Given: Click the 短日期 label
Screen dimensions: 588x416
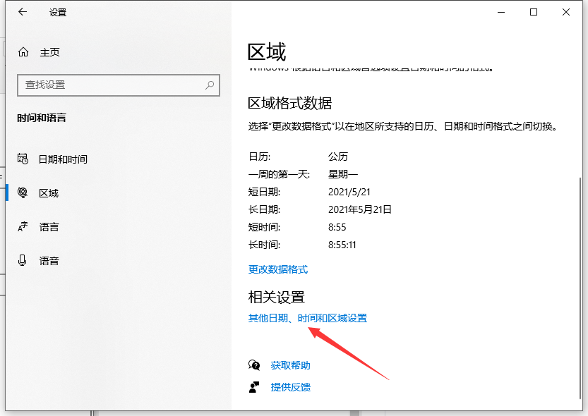Looking at the screenshot, I should [264, 192].
